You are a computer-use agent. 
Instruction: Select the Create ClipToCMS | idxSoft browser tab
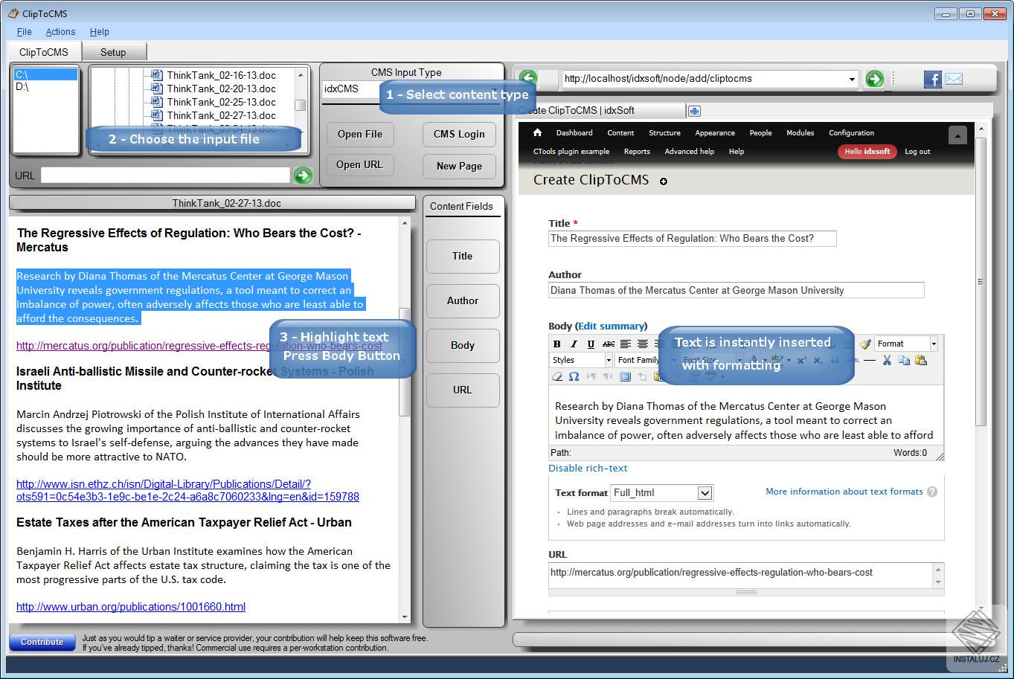click(x=601, y=111)
